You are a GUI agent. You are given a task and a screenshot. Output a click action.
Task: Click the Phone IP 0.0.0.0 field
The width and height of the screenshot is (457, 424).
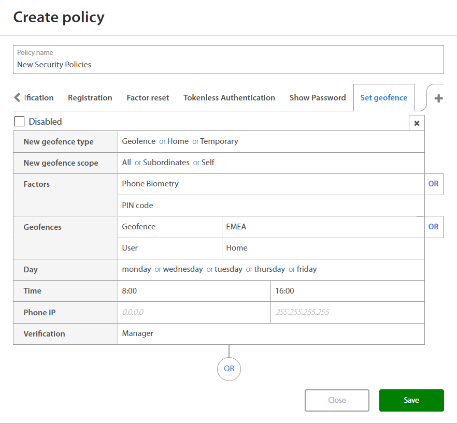point(194,312)
